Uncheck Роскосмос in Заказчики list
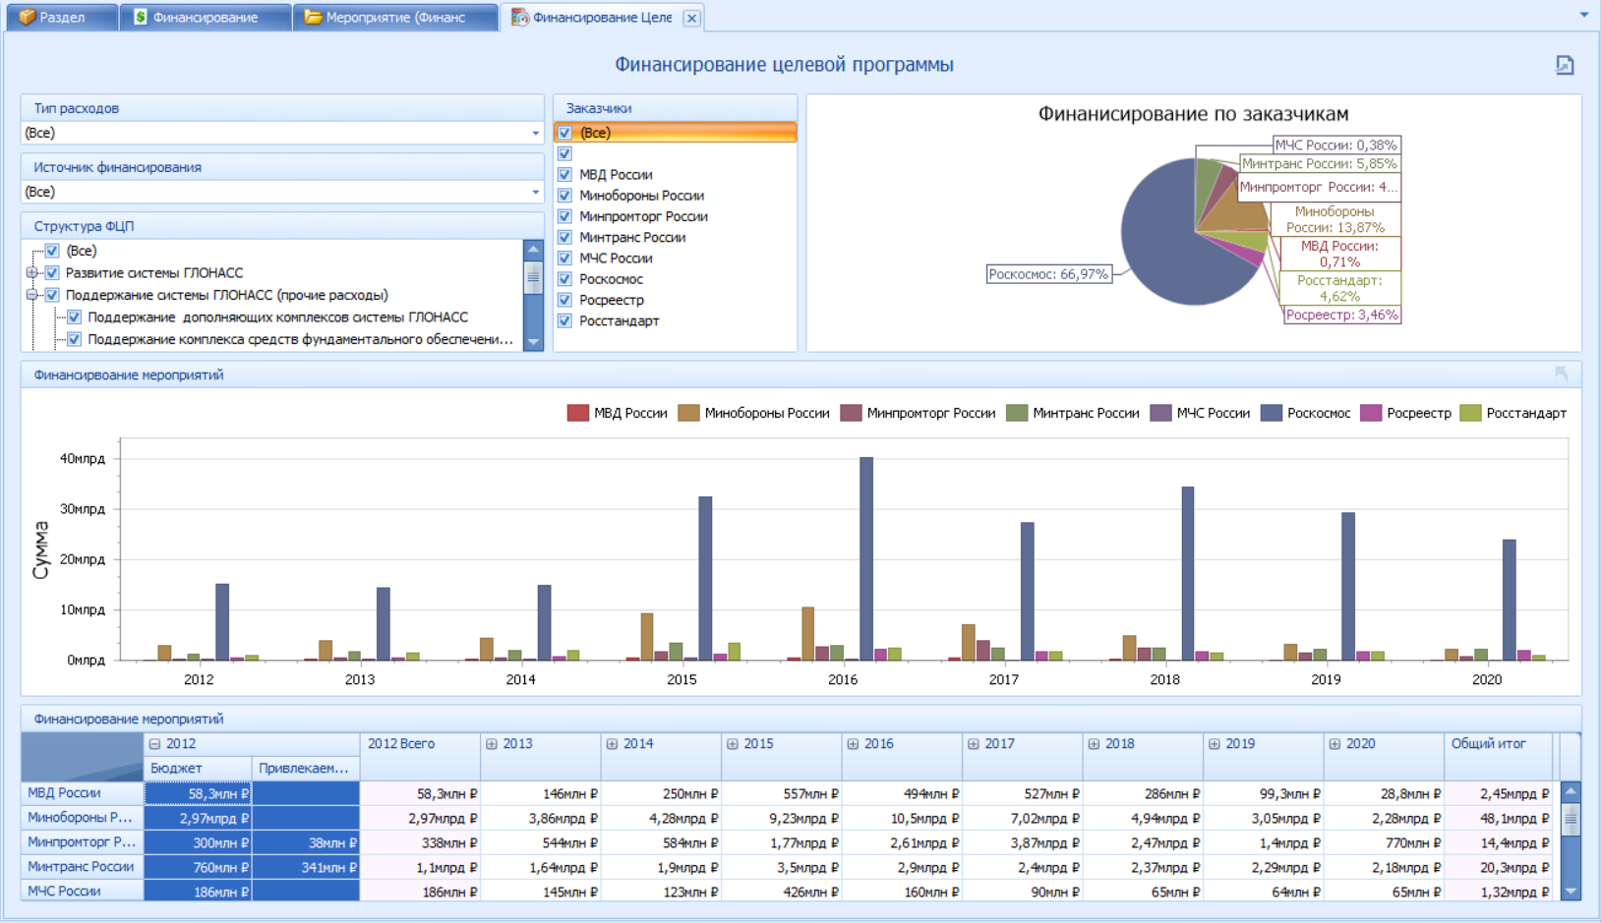The height and width of the screenshot is (923, 1601). click(x=564, y=279)
